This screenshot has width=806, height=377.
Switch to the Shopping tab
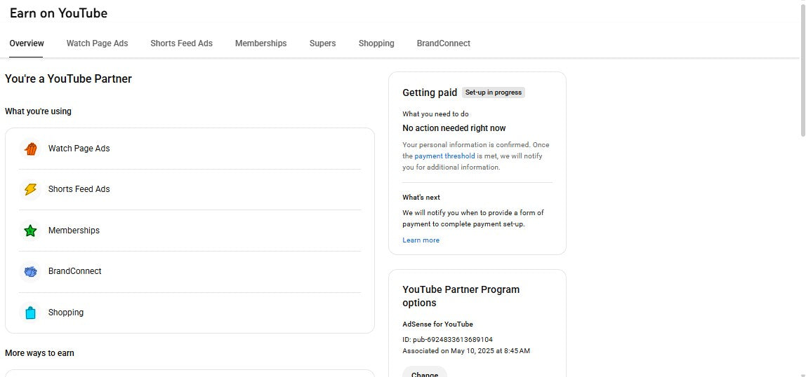pyautogui.click(x=376, y=43)
